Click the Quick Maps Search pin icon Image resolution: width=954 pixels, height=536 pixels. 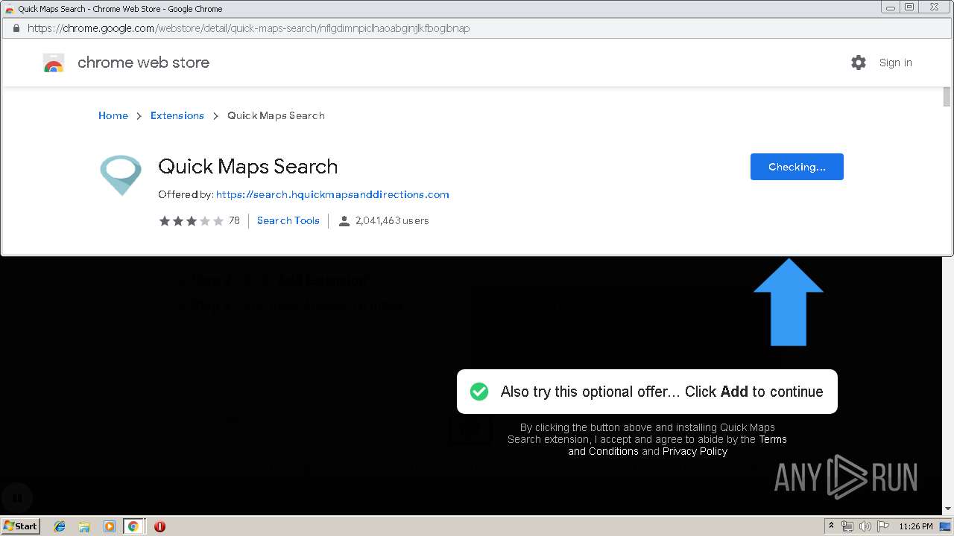tap(121, 175)
